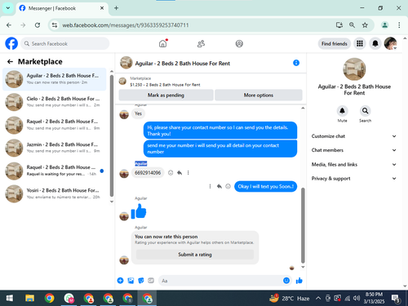Mute the conversation with the bell icon

point(342,111)
